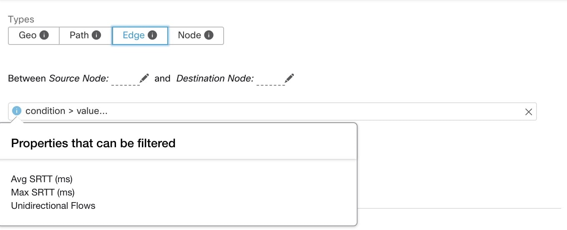567x230 pixels.
Task: Click the Types label
Action: [21, 20]
